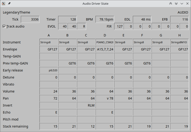
Task: Click the EDL field showing 48 ms
Action: 142,19
